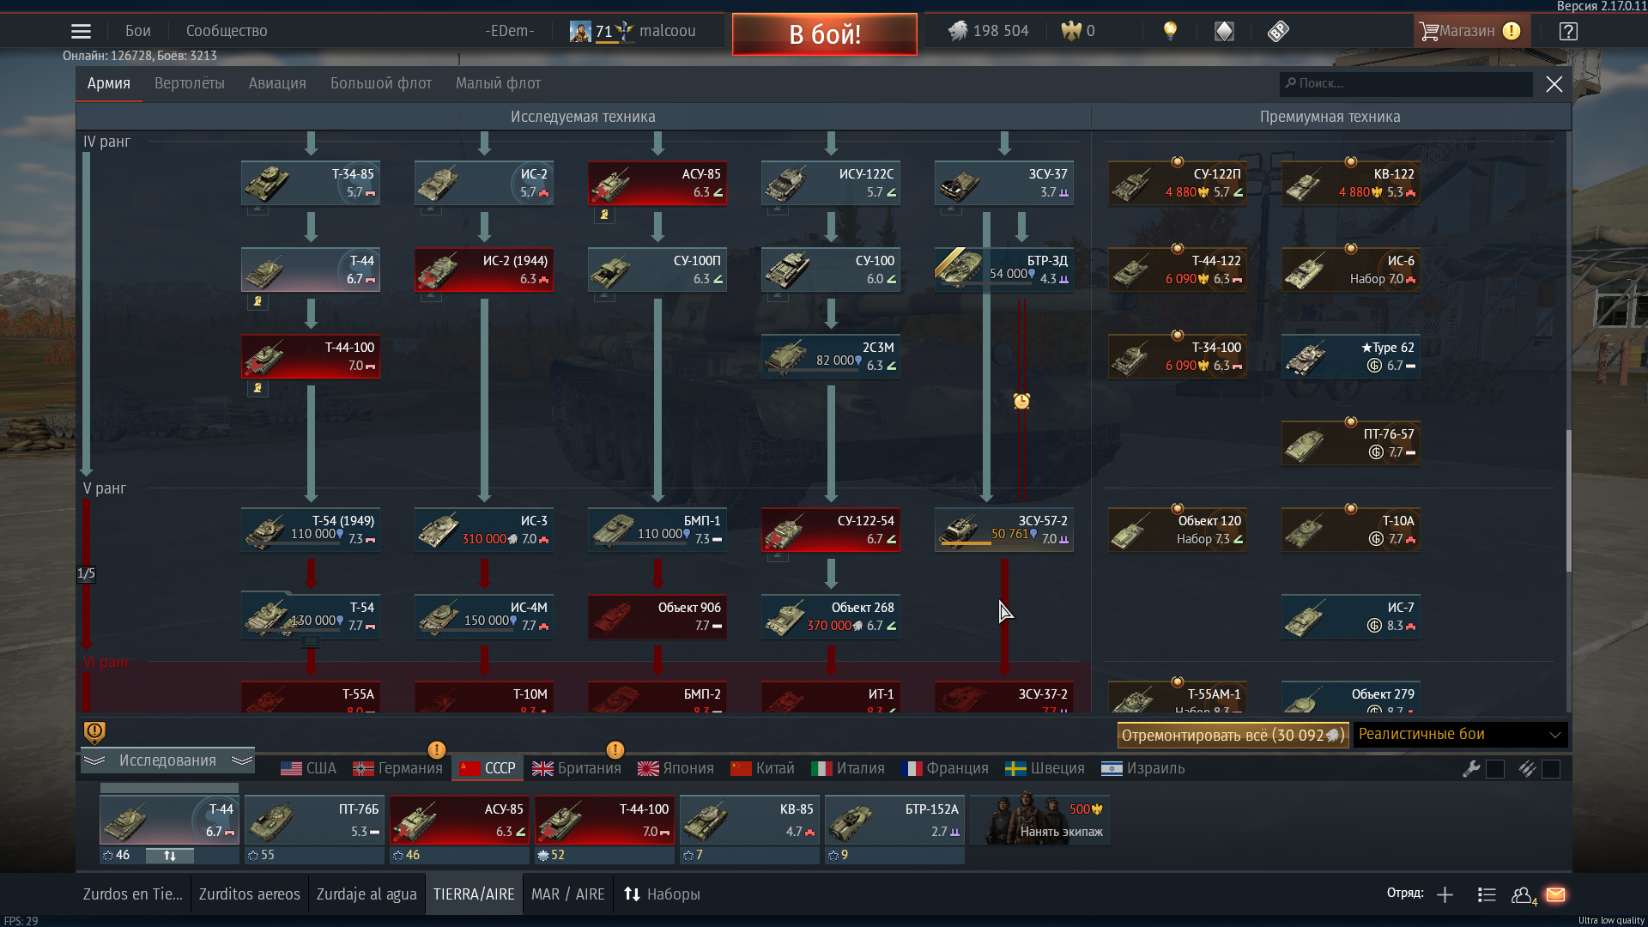Select the Британия nation tab
This screenshot has height=927, width=1648.
tap(577, 768)
